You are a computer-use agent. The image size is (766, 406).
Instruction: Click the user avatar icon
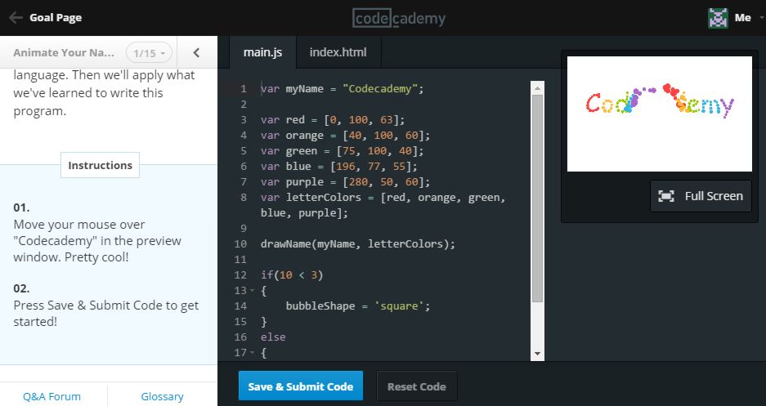[x=718, y=18]
